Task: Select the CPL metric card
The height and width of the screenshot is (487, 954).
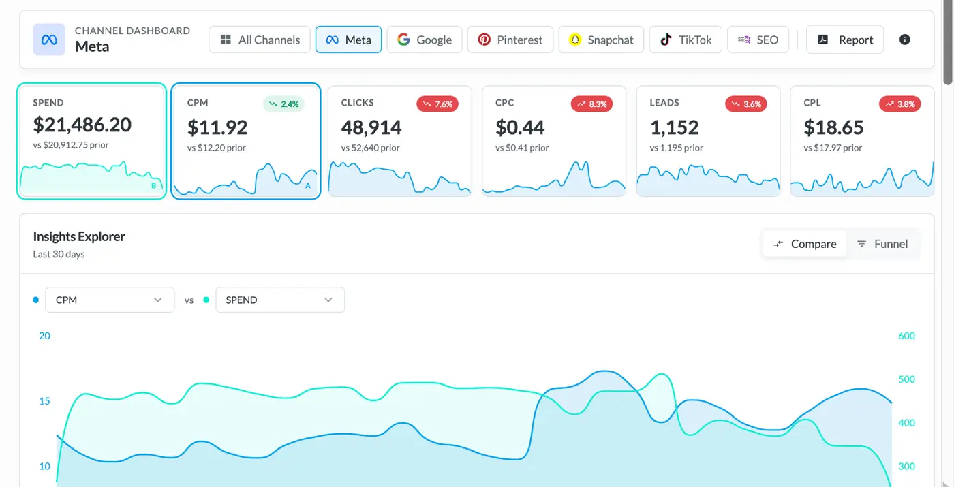Action: pyautogui.click(x=862, y=141)
